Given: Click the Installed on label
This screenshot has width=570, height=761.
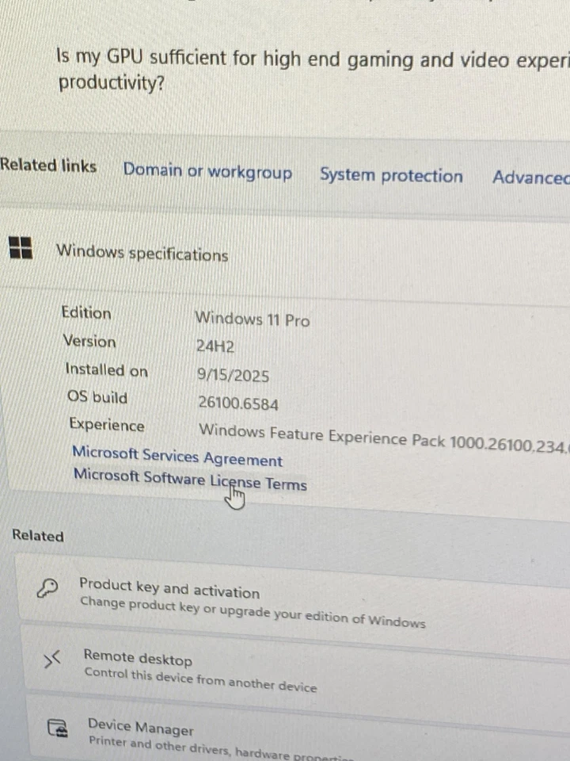Looking at the screenshot, I should click(x=107, y=370).
